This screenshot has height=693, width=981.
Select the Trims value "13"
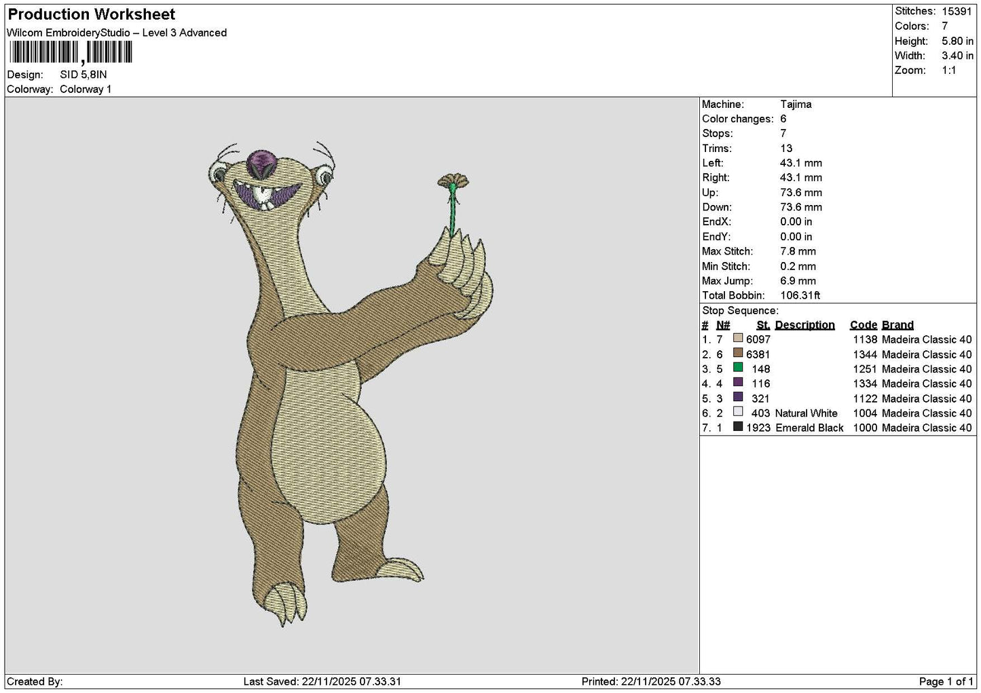tap(786, 149)
